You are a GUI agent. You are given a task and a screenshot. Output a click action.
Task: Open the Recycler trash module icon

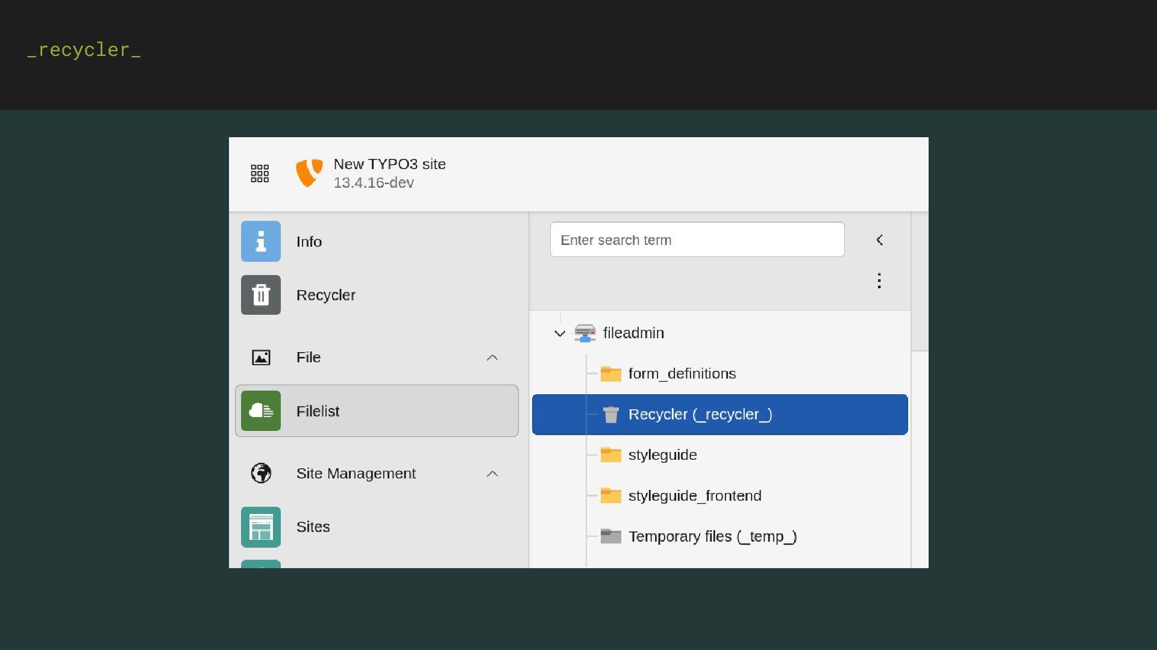261,295
